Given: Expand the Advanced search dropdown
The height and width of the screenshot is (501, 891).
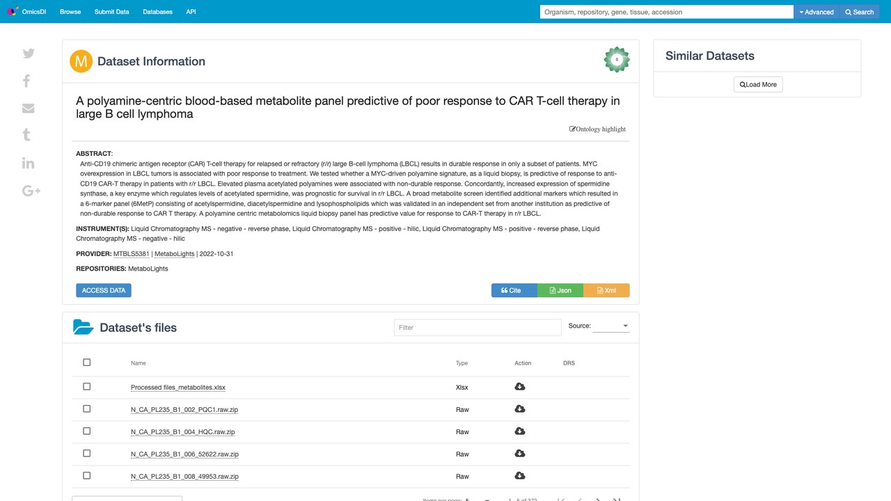Looking at the screenshot, I should [x=817, y=12].
